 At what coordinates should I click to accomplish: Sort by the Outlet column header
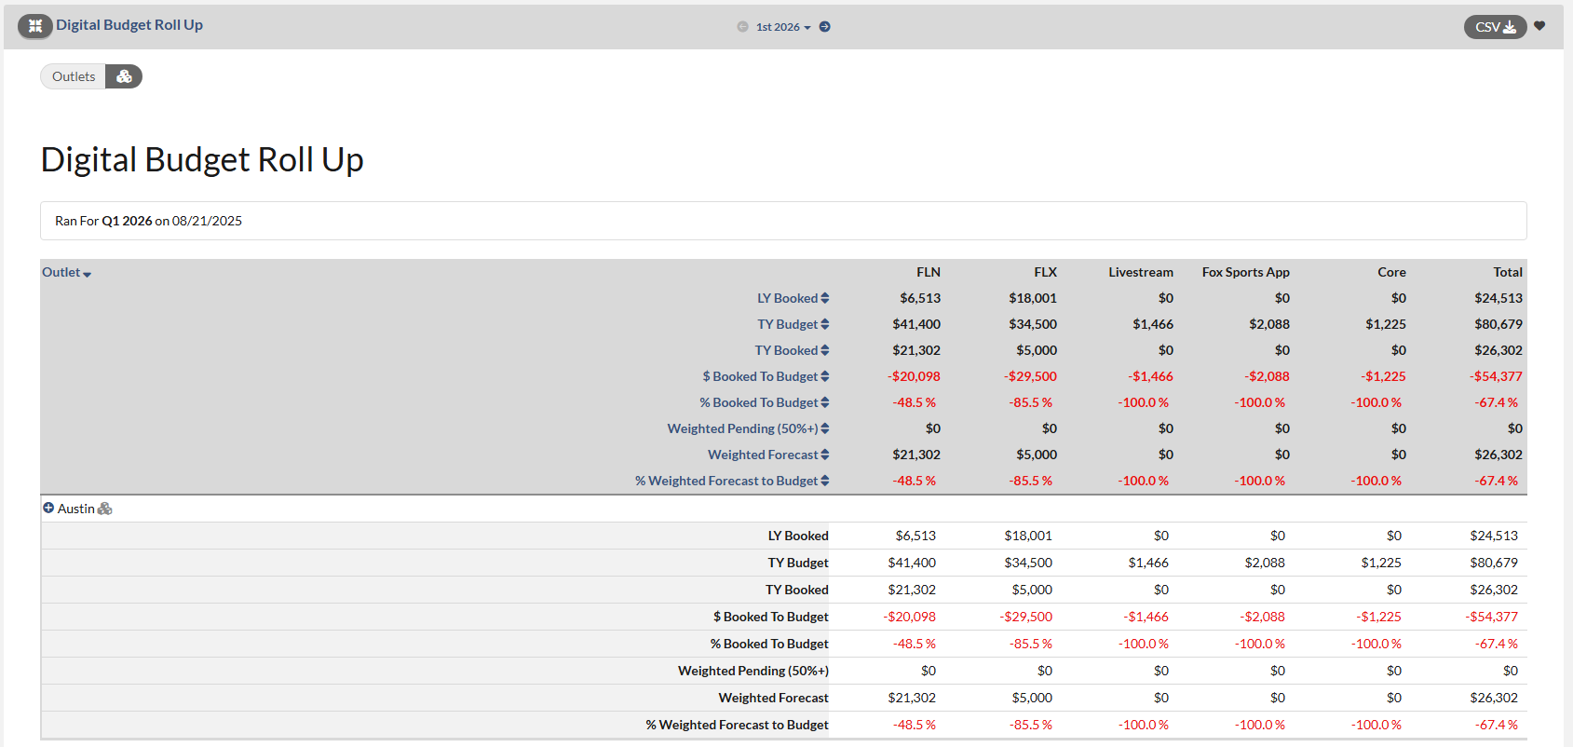tap(66, 272)
